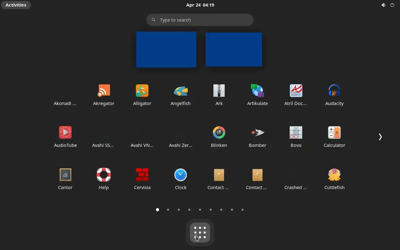Open the date and time menu
Screen dimensions: 400x250
click(x=200, y=5)
